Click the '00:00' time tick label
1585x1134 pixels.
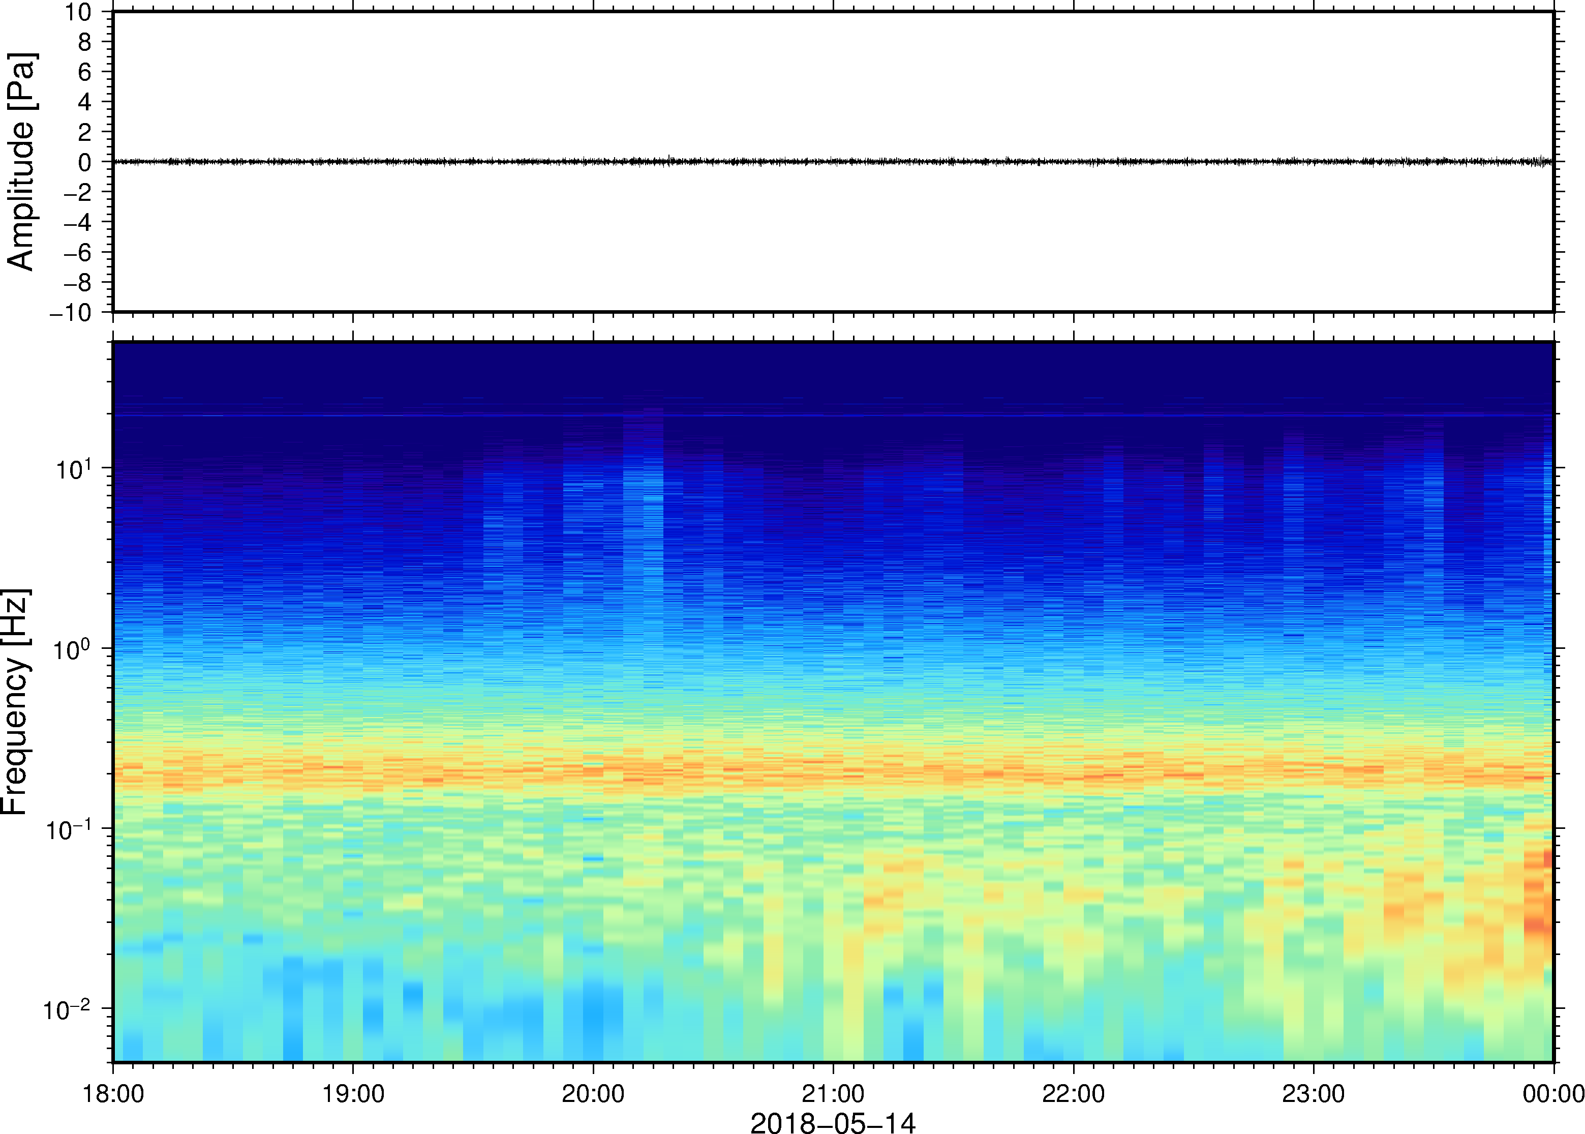click(1553, 1093)
